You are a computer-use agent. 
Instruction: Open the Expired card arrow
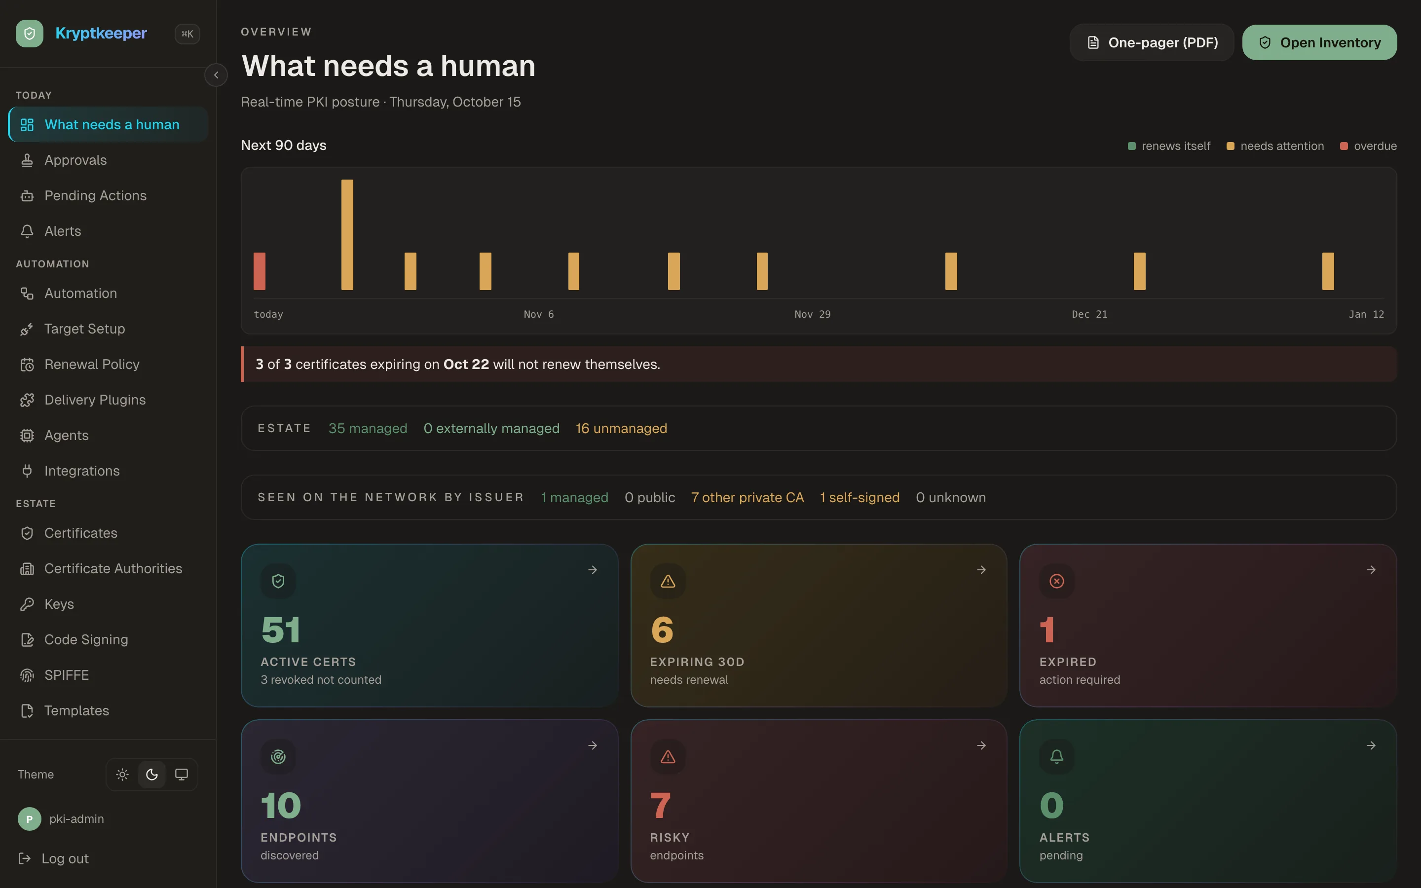[x=1371, y=570]
